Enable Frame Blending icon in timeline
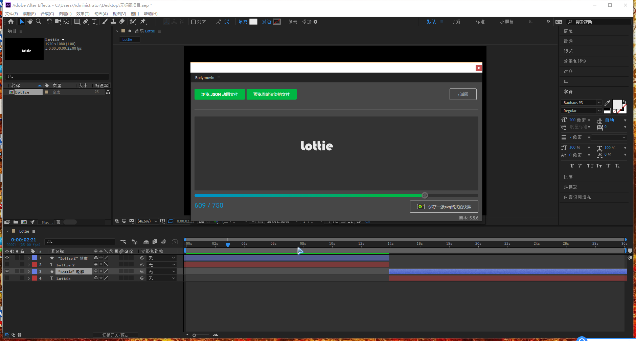636x341 pixels. point(155,242)
